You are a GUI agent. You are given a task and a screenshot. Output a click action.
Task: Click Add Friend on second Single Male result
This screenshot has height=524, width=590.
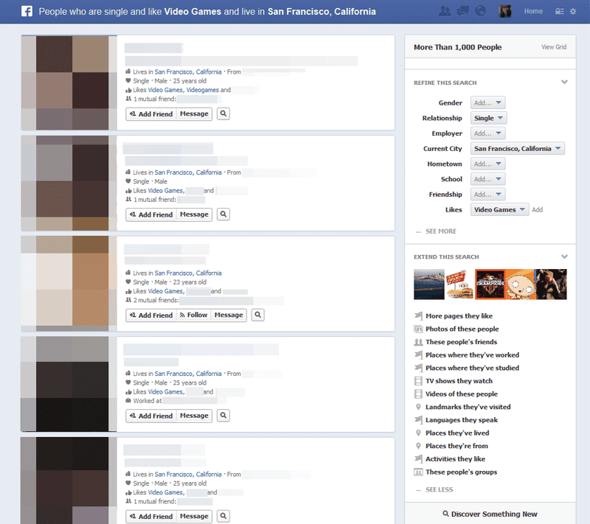[x=151, y=214]
